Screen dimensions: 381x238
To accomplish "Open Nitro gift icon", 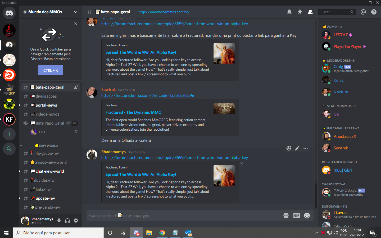I will (x=286, y=216).
